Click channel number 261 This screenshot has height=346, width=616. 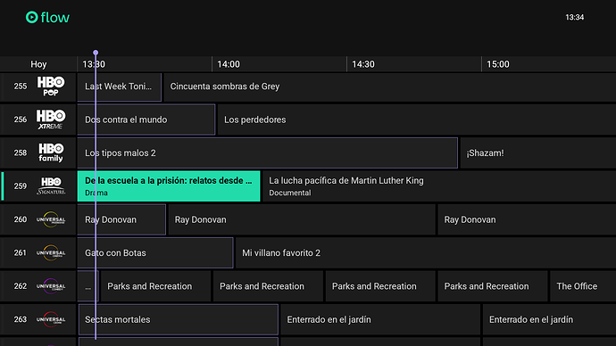(x=21, y=253)
